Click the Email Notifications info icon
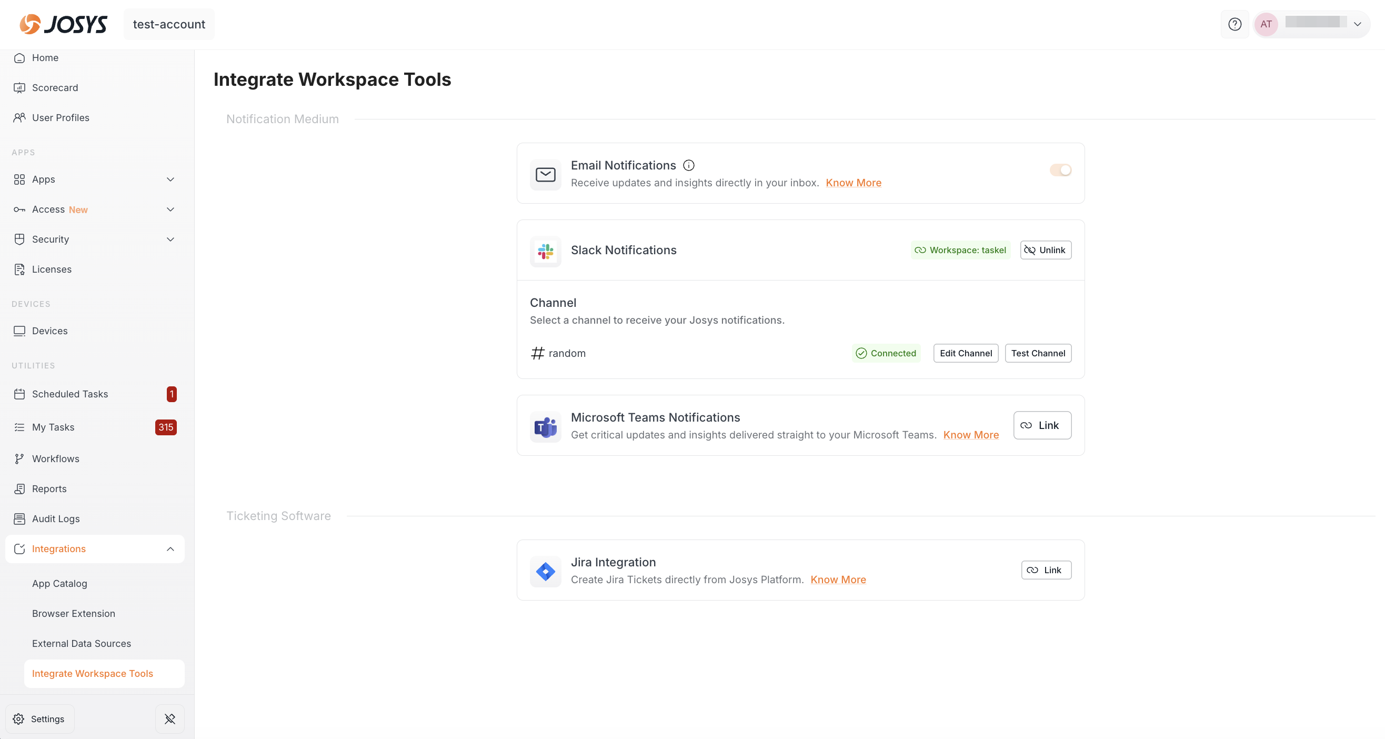 tap(688, 165)
